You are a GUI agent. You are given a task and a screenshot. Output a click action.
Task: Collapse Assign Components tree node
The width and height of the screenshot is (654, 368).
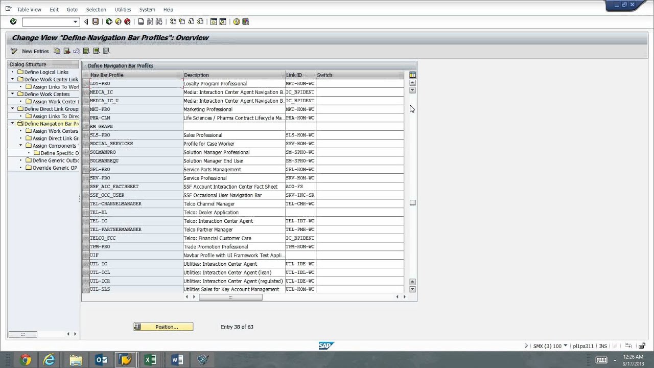(21, 146)
